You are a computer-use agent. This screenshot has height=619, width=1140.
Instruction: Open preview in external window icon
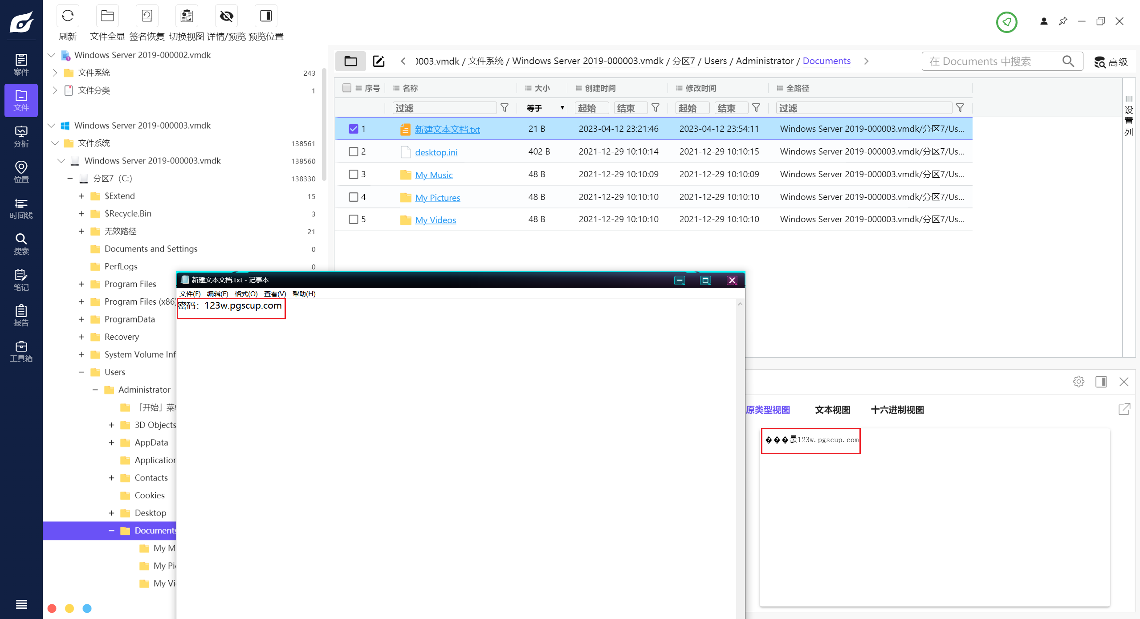[x=1124, y=409]
